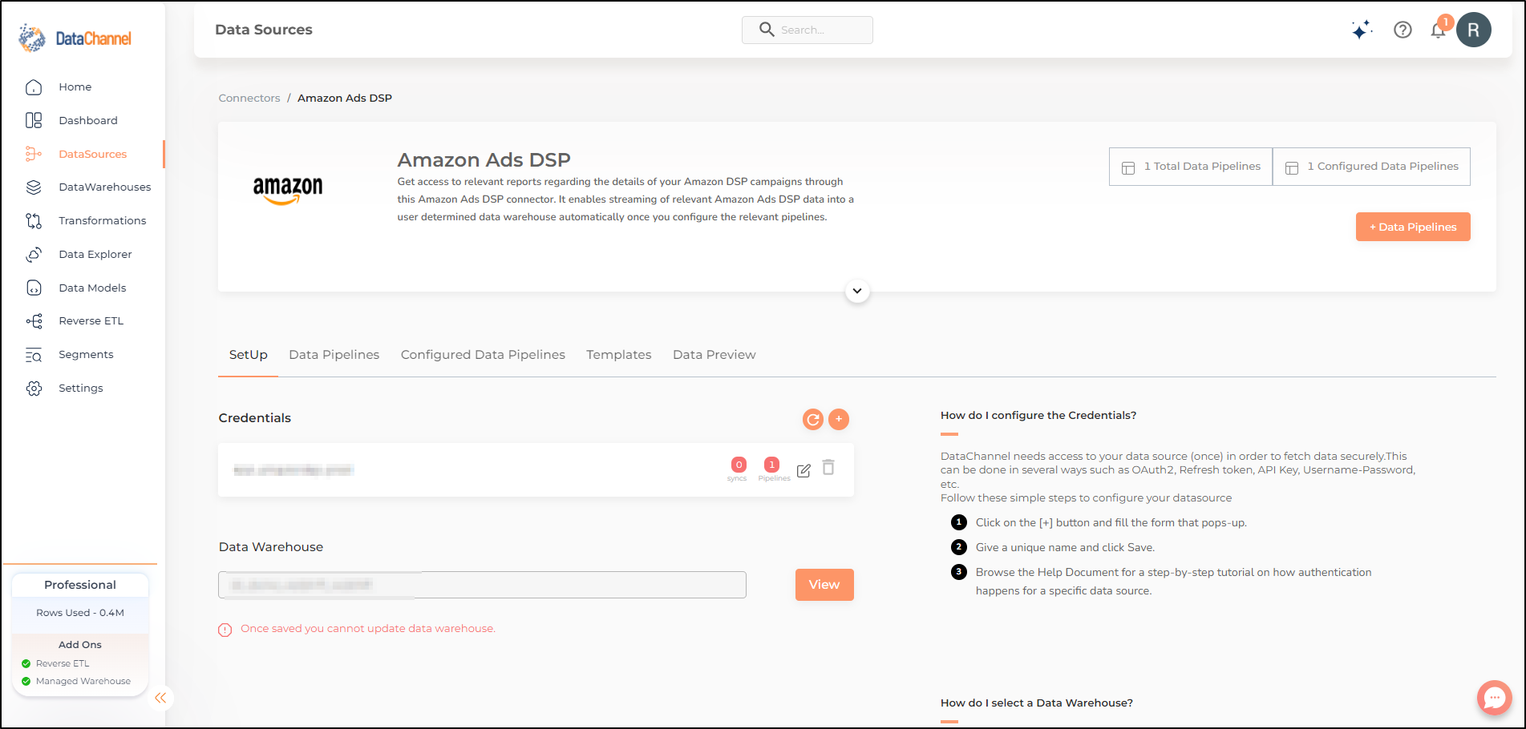
Task: Click the Pipelines count badge
Action: (x=771, y=465)
